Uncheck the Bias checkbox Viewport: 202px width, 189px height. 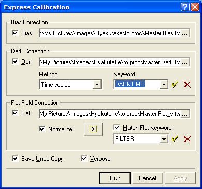(16, 33)
